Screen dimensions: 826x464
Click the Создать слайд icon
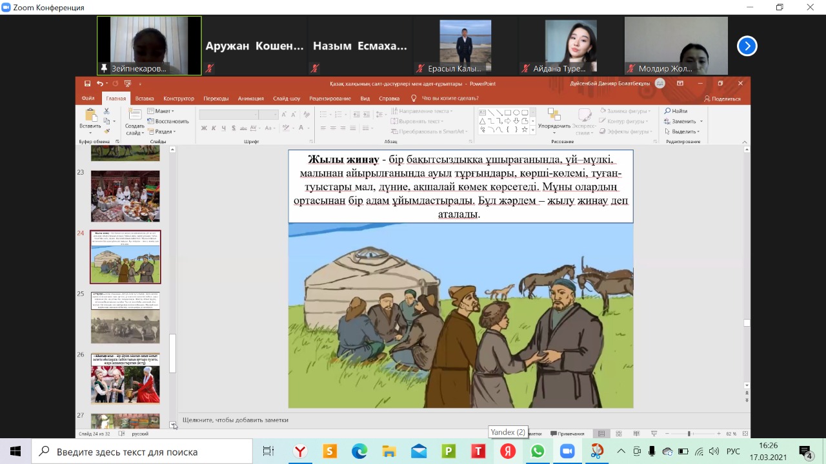coord(134,114)
